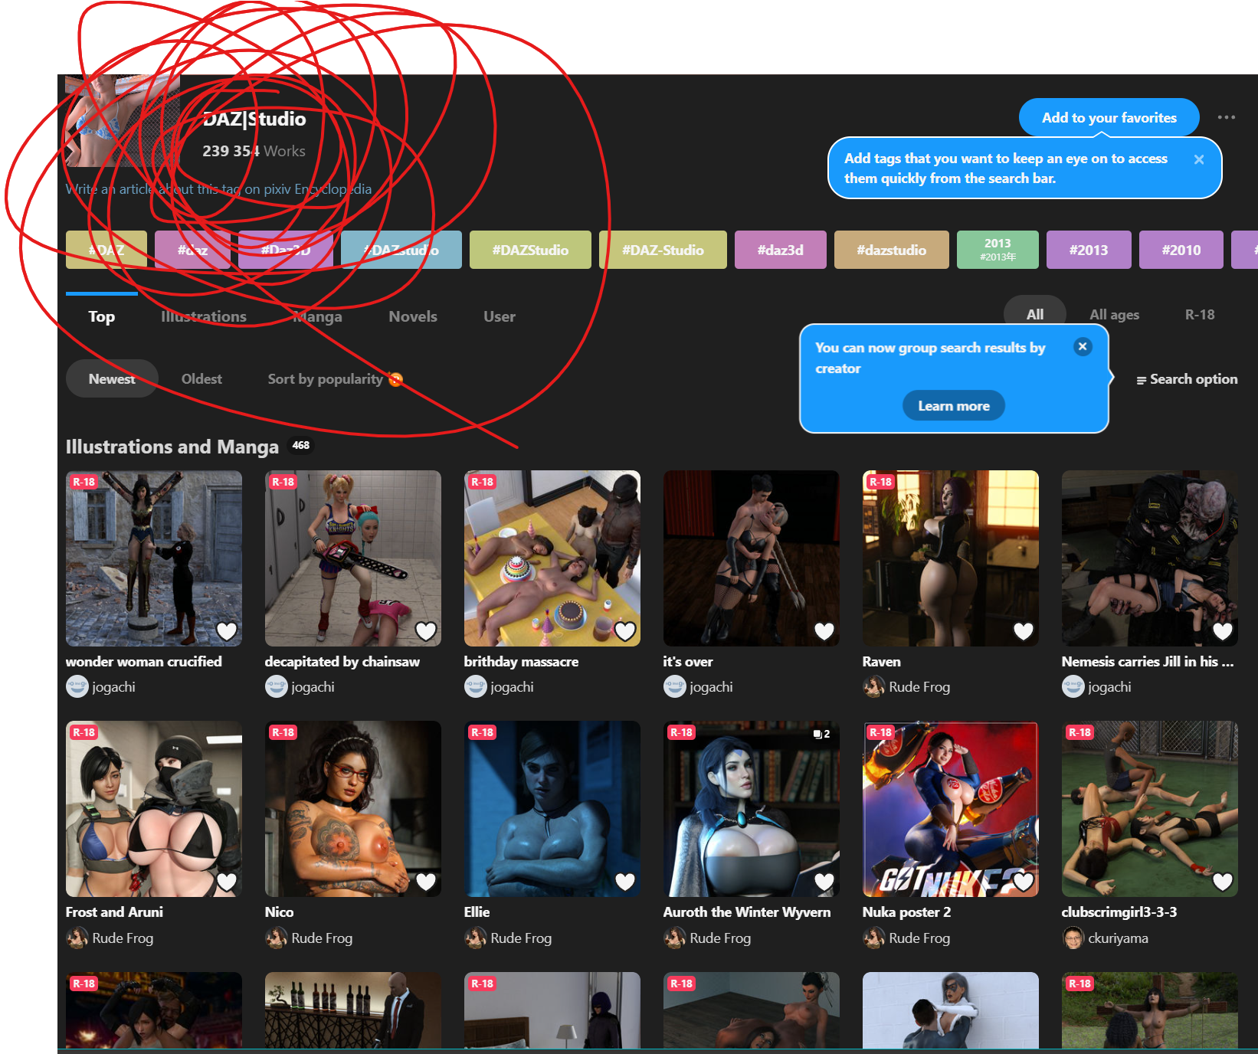Image resolution: width=1258 pixels, height=1054 pixels.
Task: Open the three-dot more options menu
Action: 1227,117
